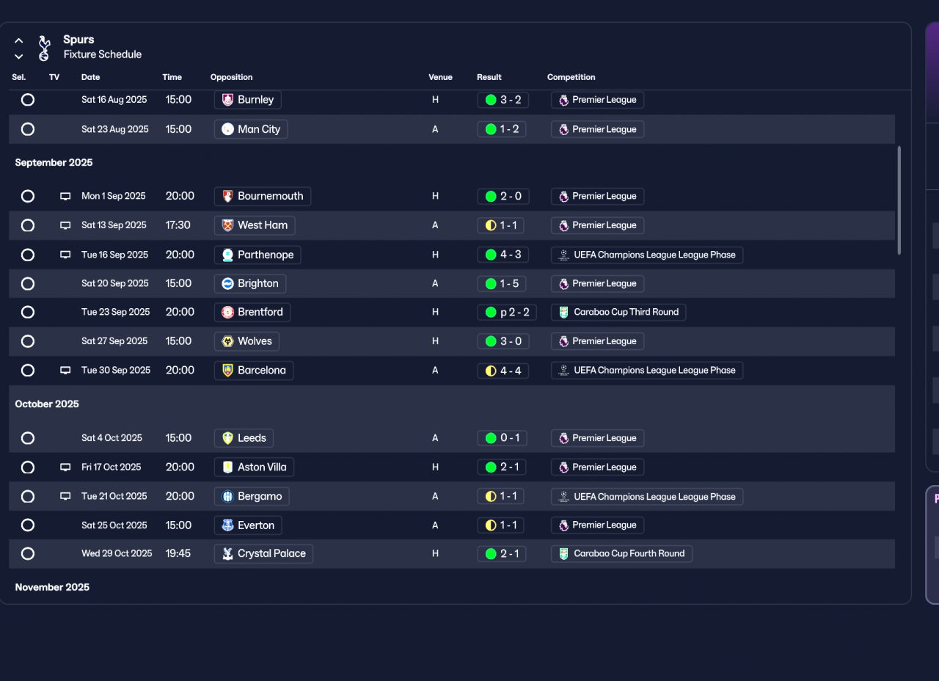Click the down chevron beside Spurs
This screenshot has width=939, height=681.
(x=19, y=57)
